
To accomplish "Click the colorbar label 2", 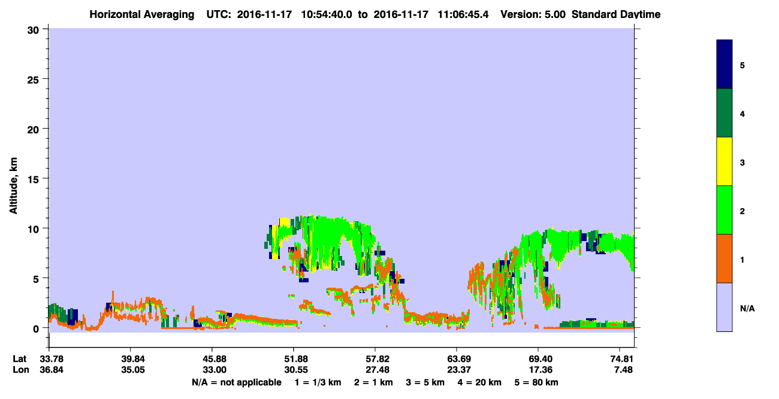I will pyautogui.click(x=742, y=211).
